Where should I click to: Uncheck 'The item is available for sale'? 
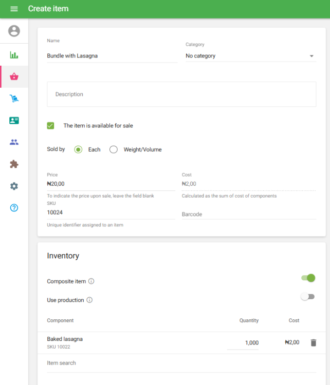point(50,125)
